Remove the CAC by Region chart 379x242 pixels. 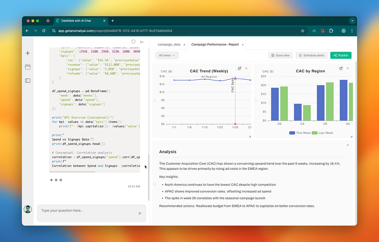click(348, 69)
